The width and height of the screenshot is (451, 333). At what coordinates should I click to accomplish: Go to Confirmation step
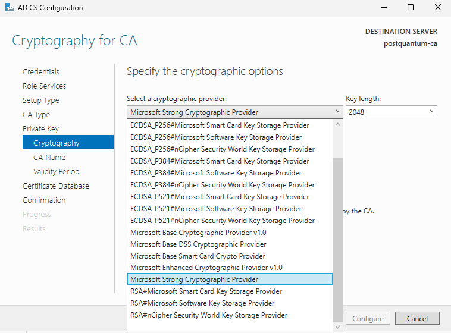click(x=44, y=200)
